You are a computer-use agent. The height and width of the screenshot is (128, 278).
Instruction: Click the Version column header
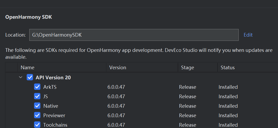tap(118, 68)
